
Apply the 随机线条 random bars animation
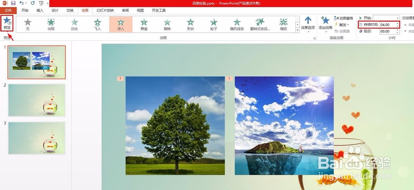tap(237, 24)
